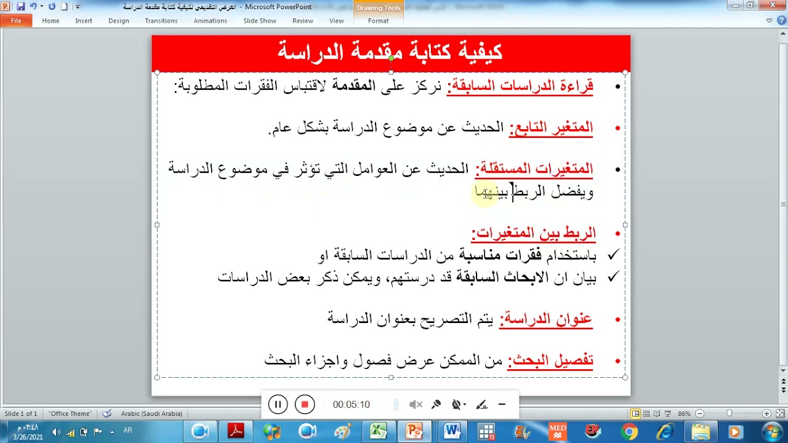
Task: Pause the screen recording
Action: click(278, 404)
